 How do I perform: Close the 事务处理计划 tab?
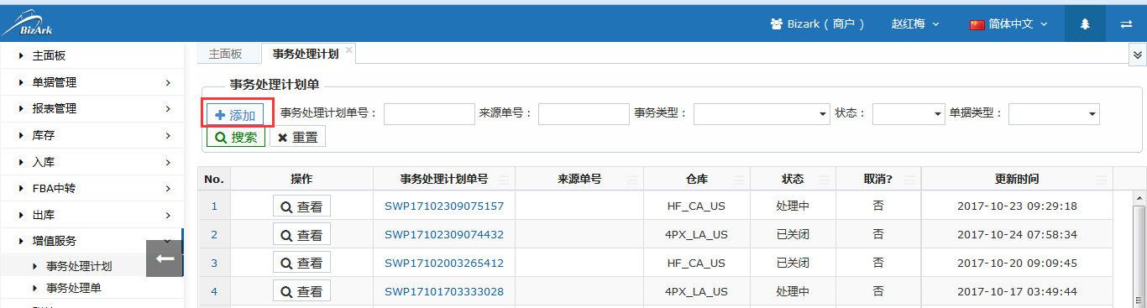click(x=349, y=50)
